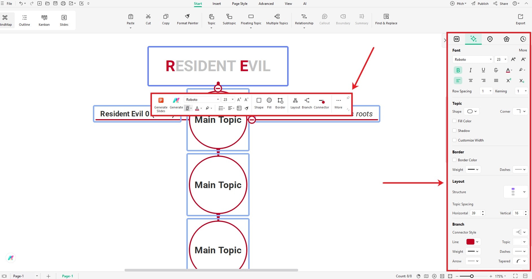Image resolution: width=532 pixels, height=279 pixels.
Task: Open the Tapered dropdown
Action: tap(520, 261)
